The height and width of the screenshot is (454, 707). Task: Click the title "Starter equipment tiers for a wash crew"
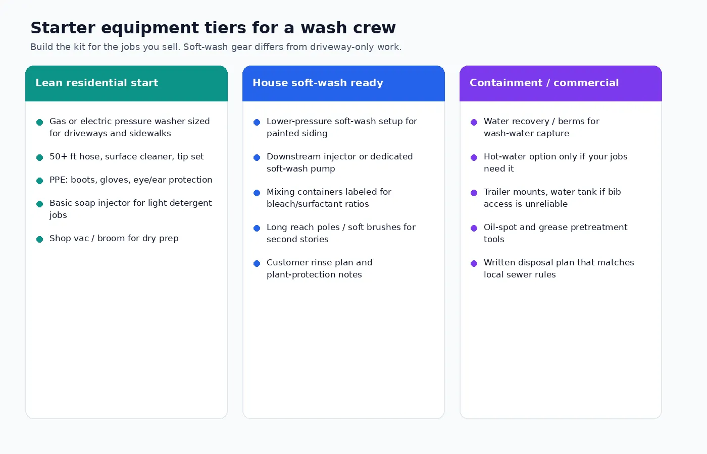(x=213, y=28)
